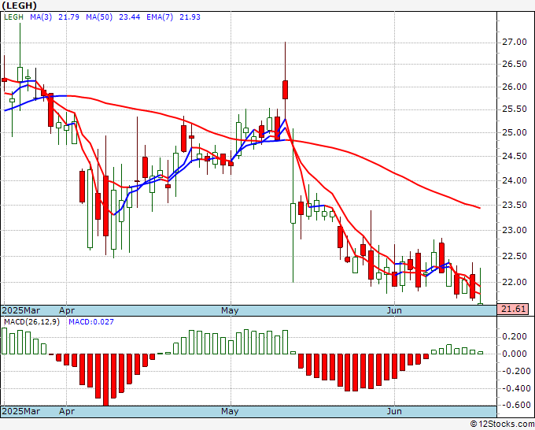Click the 24.50 price axis label

pos(515,157)
